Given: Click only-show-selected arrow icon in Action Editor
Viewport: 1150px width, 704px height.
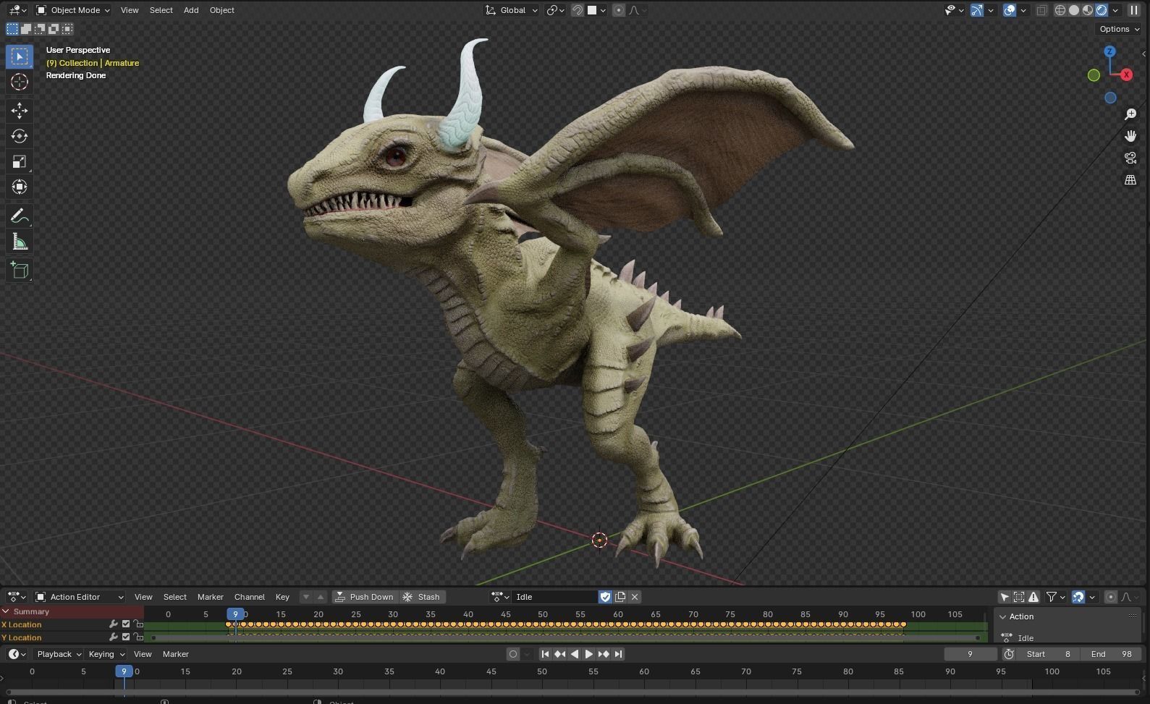Looking at the screenshot, I should click(1005, 597).
